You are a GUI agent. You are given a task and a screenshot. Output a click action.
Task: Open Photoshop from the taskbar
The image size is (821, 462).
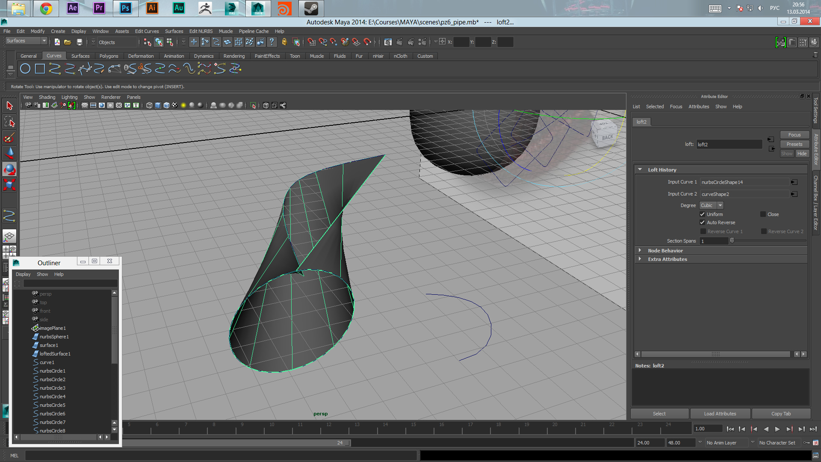point(125,8)
